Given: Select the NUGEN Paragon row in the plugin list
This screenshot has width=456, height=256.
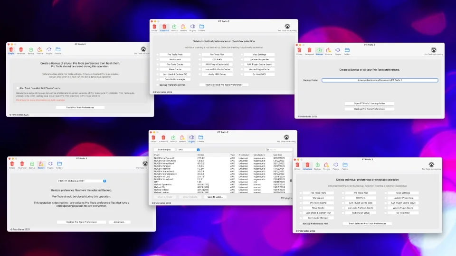Looking at the screenshot, I should click(x=222, y=166).
